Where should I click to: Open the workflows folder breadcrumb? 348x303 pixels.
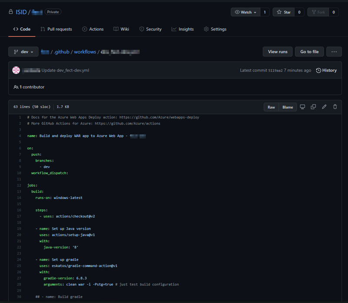[85, 52]
